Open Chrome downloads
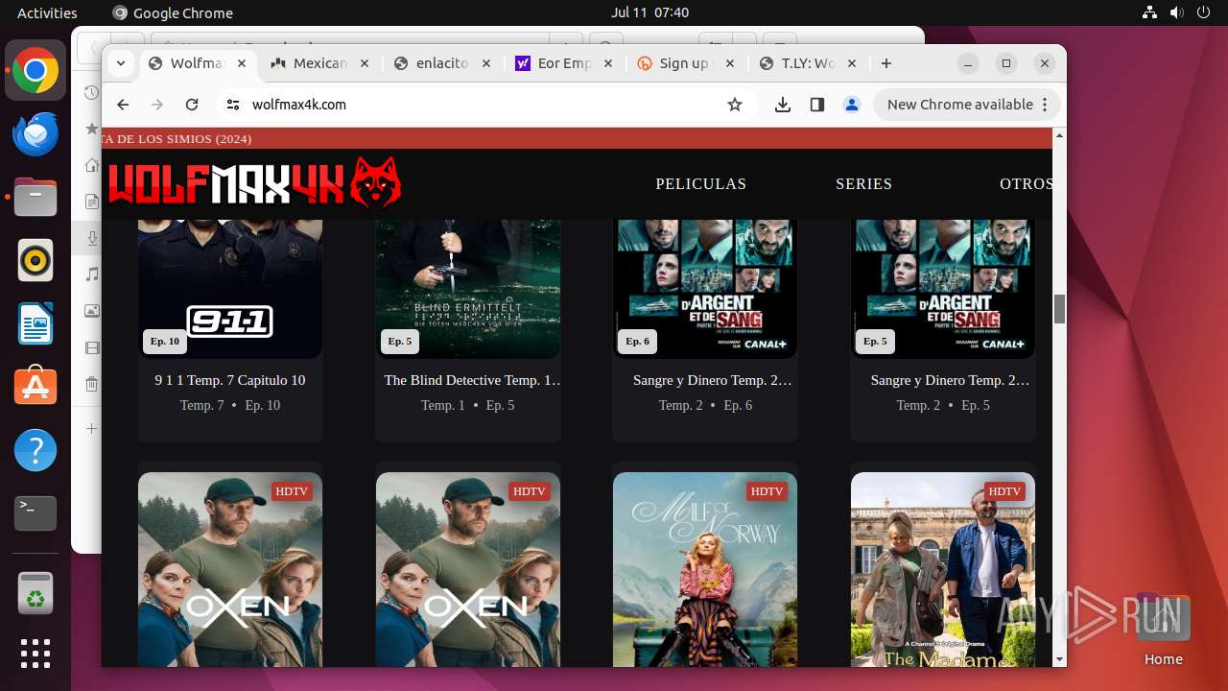 783,105
